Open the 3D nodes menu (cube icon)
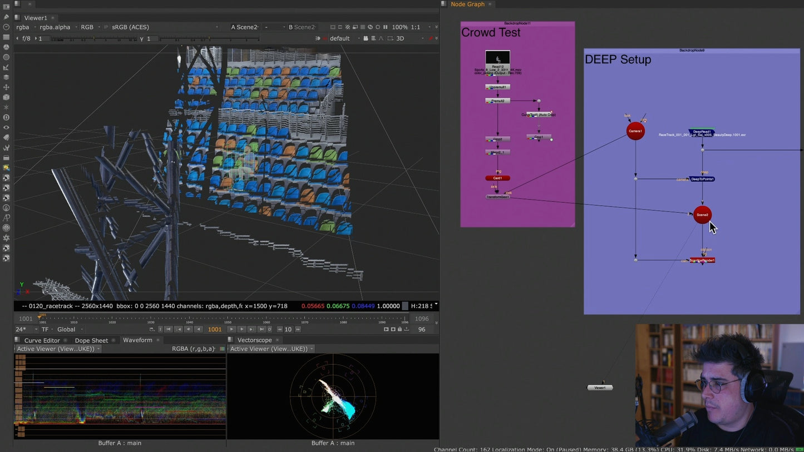The width and height of the screenshot is (804, 452). coord(6,97)
